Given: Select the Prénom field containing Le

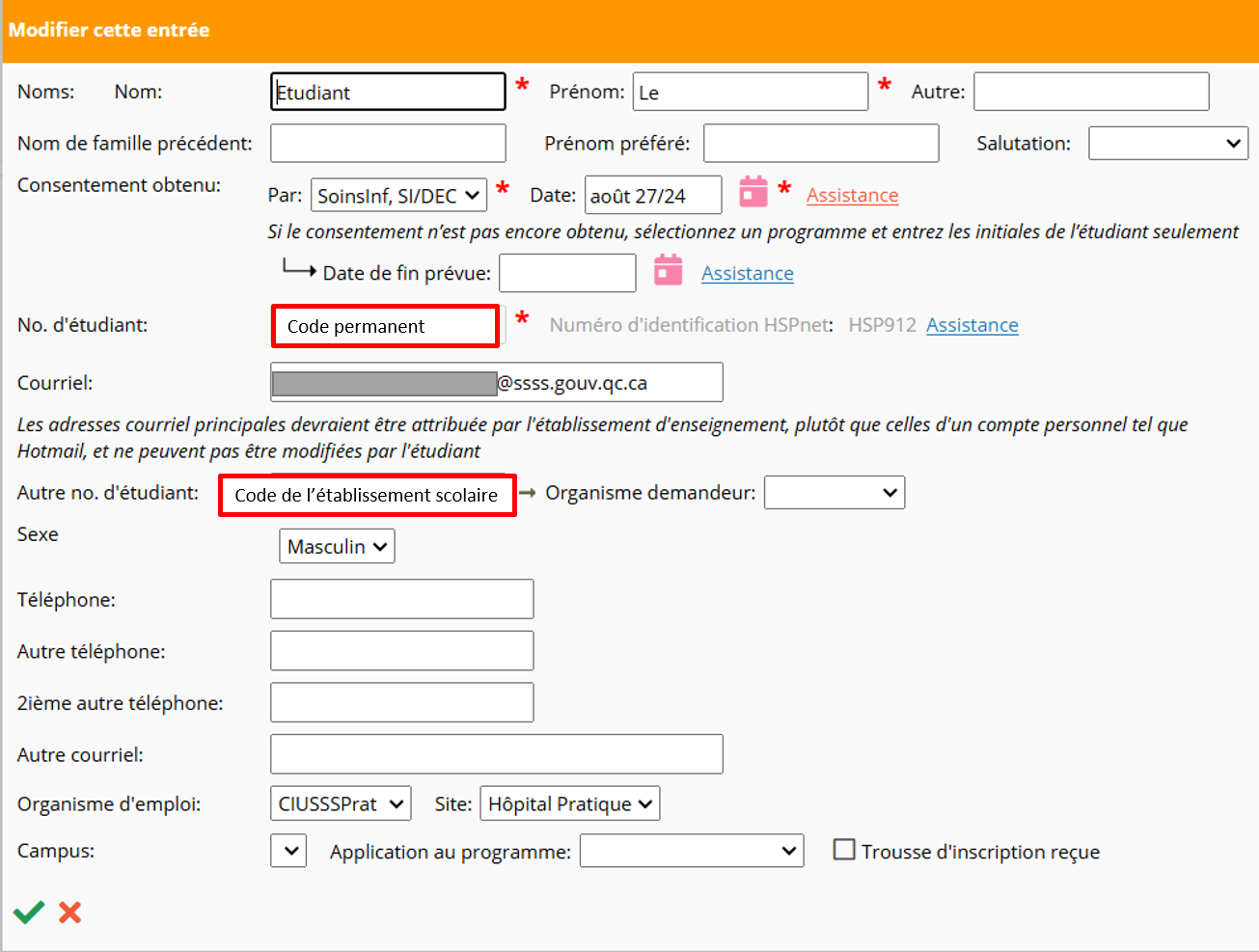Looking at the screenshot, I should (x=751, y=92).
